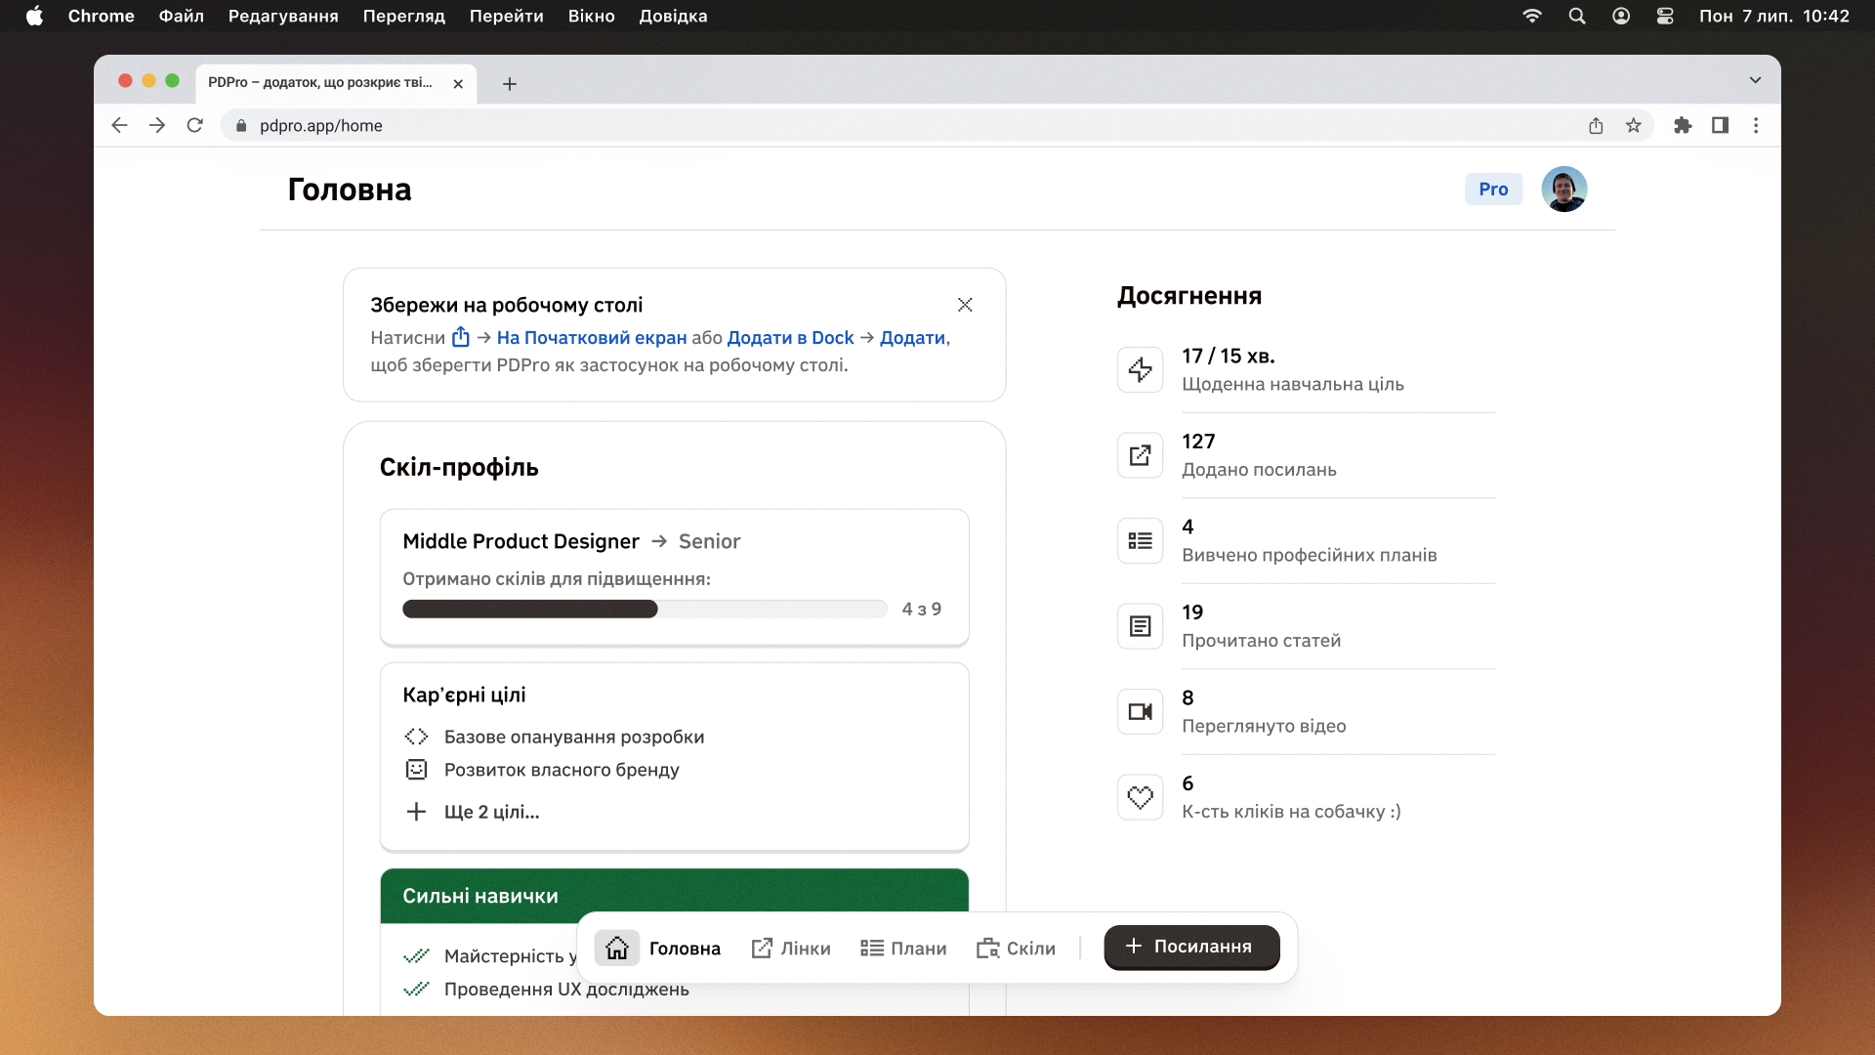Screen dimensions: 1875x1055
Task: Switch to the Лінки tab
Action: coord(791,948)
